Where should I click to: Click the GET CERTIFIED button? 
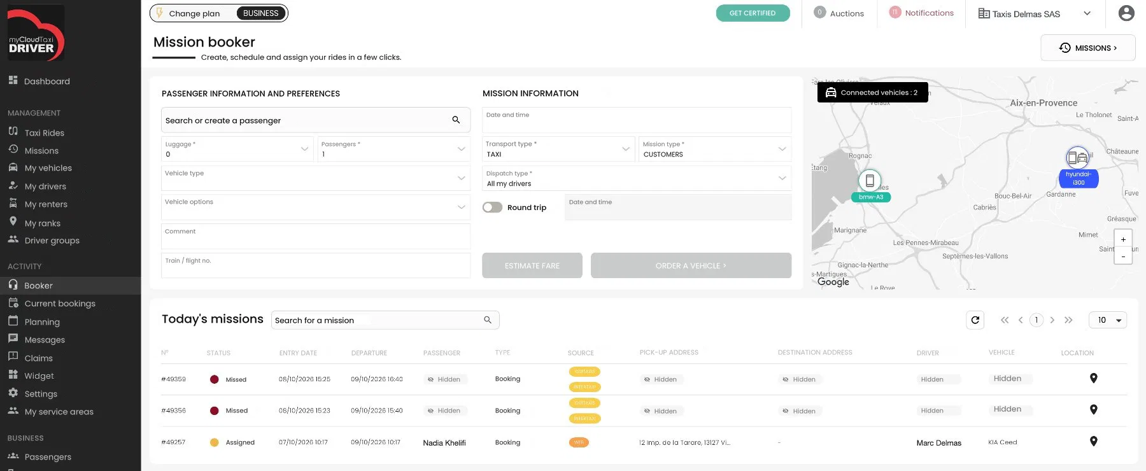(753, 13)
